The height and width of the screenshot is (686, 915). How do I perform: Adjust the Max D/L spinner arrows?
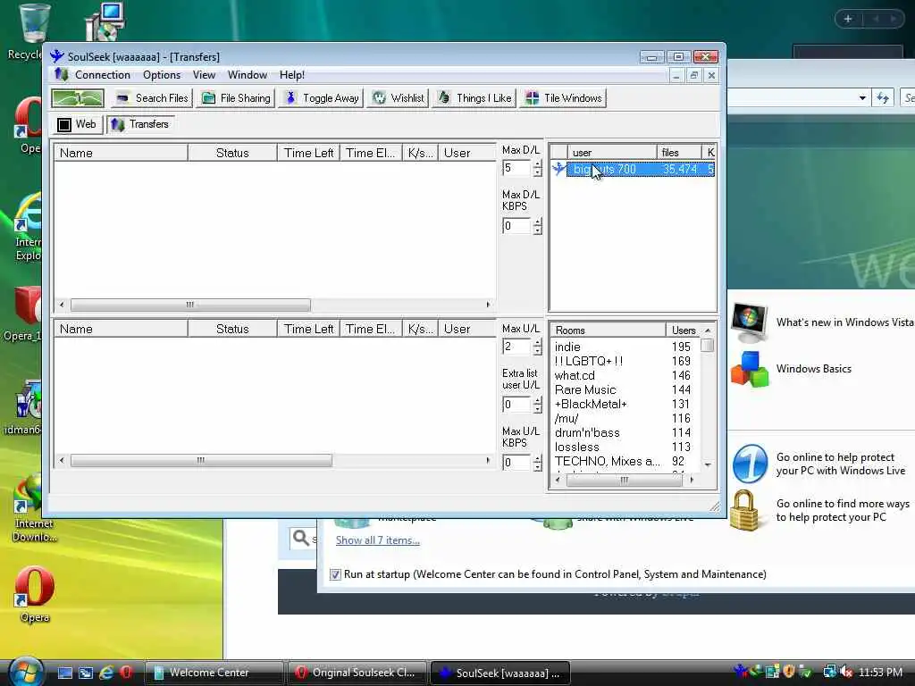click(537, 168)
